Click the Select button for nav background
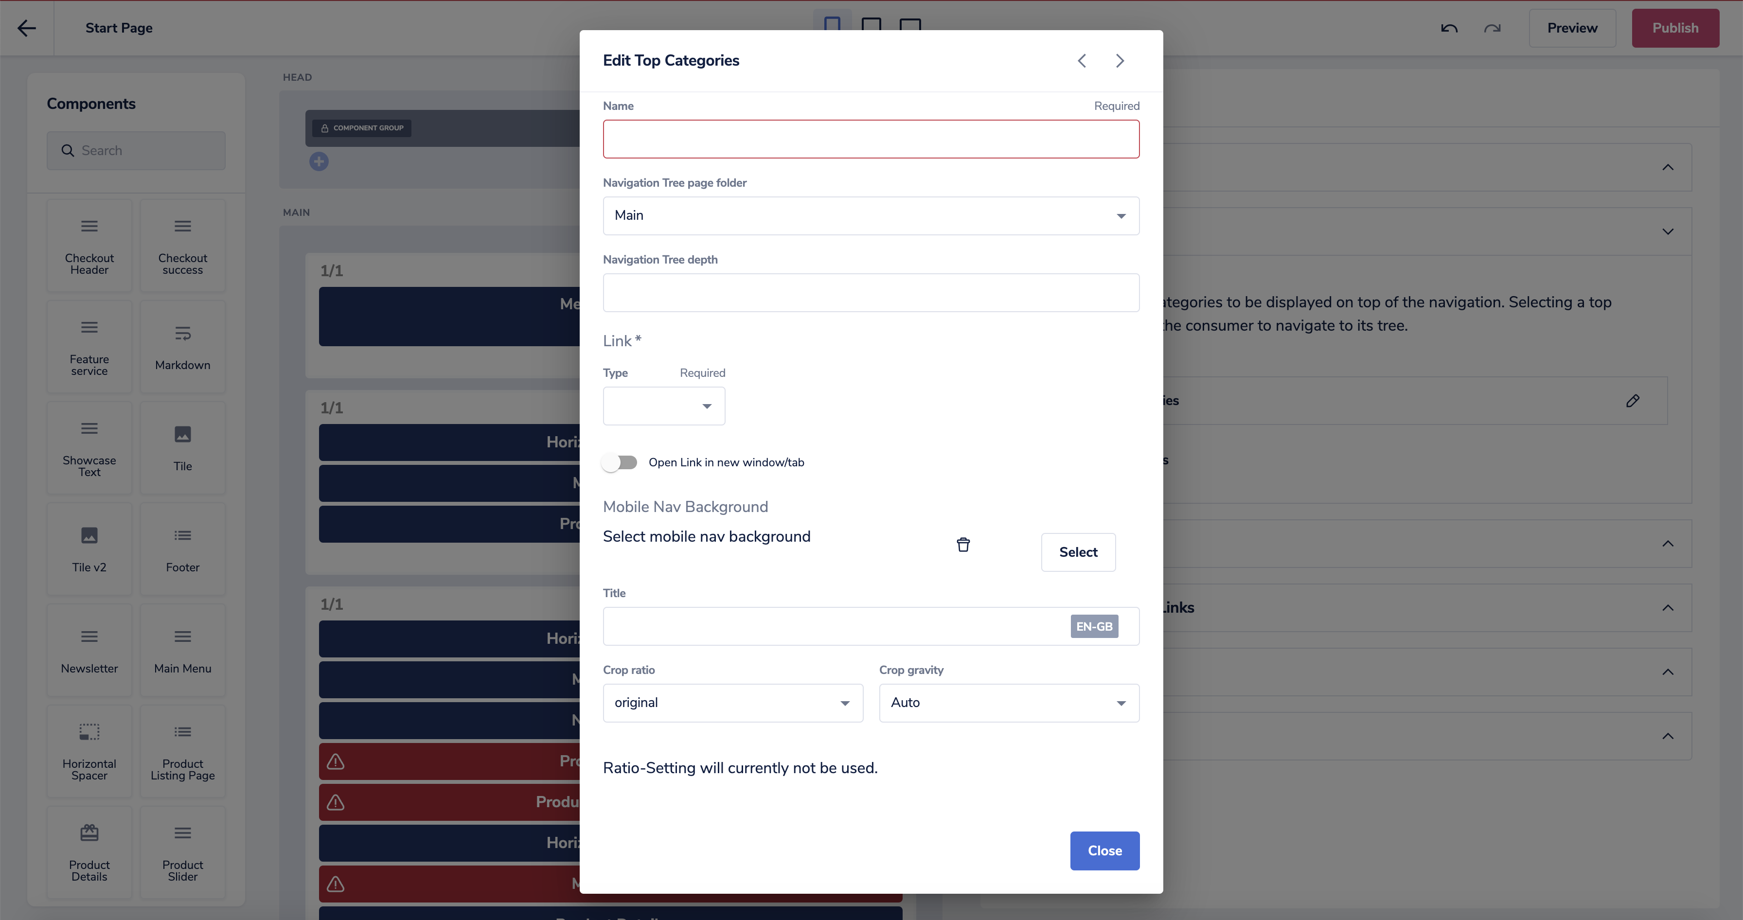 1078,553
